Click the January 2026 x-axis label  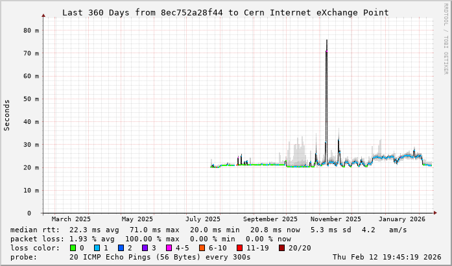403,219
